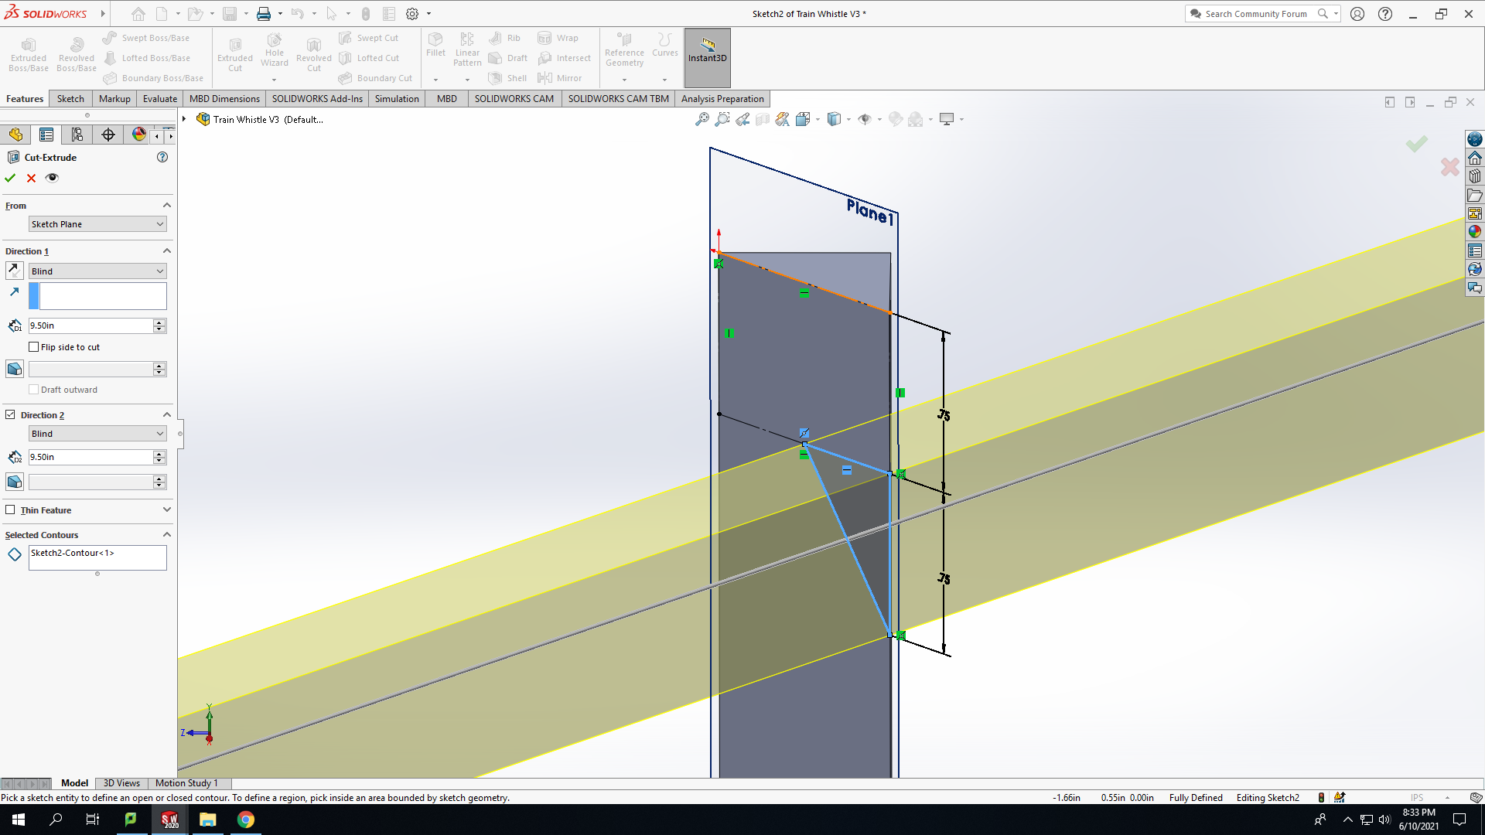1485x835 pixels.
Task: Enable Thin Feature checkbox
Action: (x=10, y=510)
